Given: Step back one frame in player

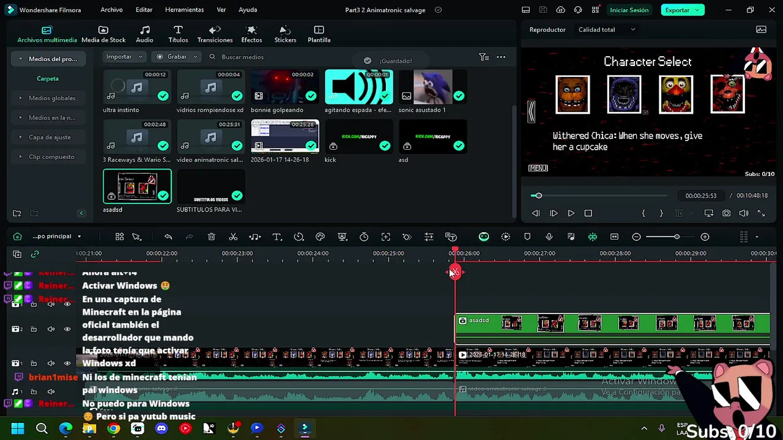Looking at the screenshot, I should pyautogui.click(x=535, y=213).
